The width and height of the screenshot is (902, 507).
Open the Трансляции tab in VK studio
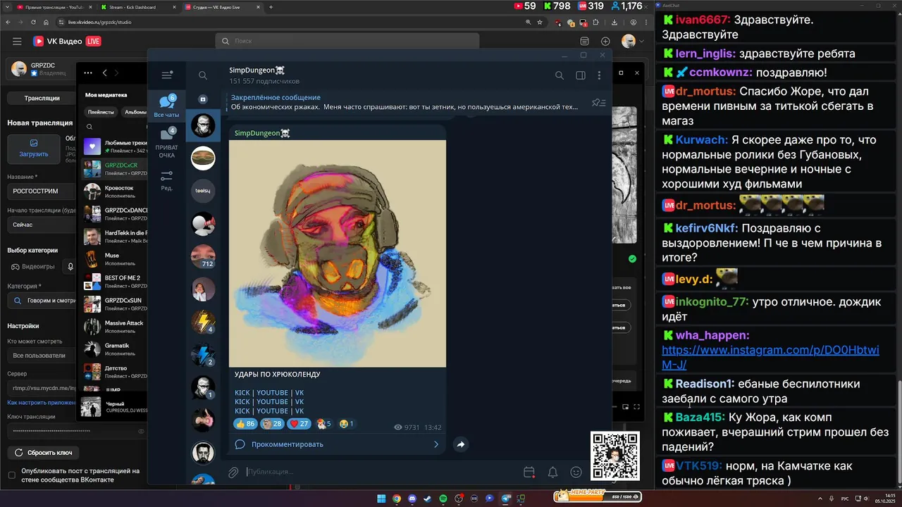(42, 98)
